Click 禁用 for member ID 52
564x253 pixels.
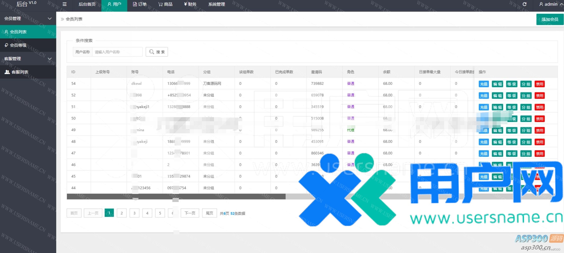[540, 96]
